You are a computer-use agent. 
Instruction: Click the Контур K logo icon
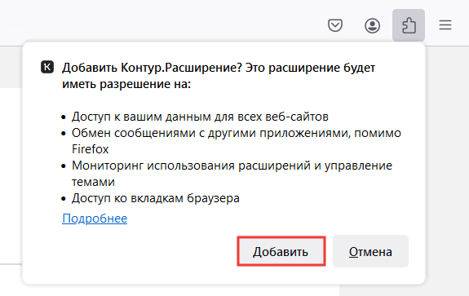click(47, 67)
